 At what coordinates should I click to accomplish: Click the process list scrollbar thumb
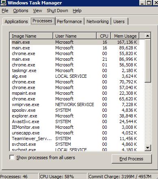[x=147, y=61]
